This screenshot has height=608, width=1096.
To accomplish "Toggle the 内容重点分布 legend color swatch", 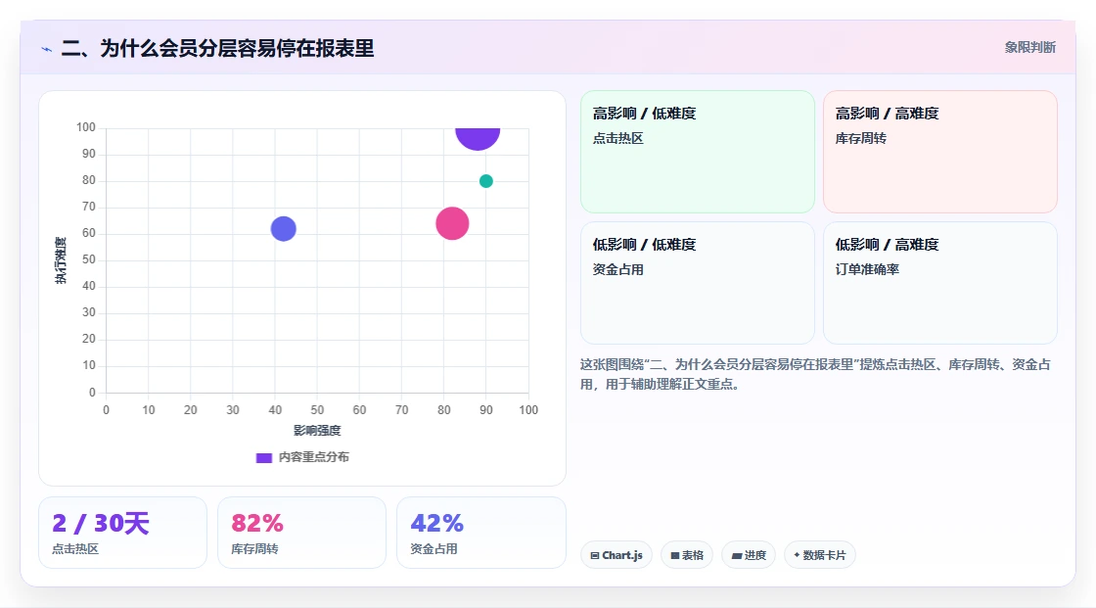I will point(263,457).
